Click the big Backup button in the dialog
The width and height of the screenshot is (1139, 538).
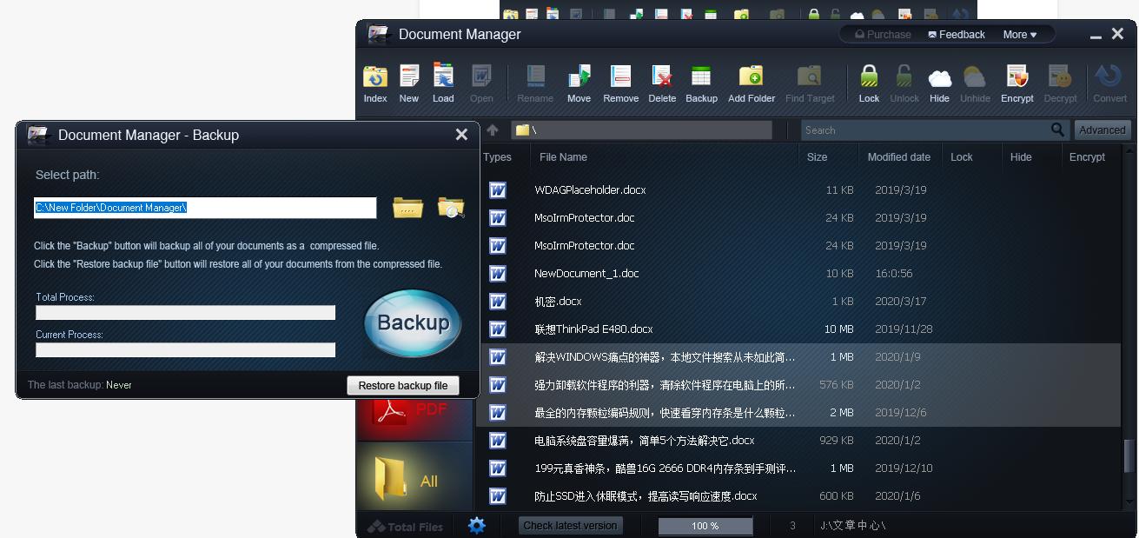coord(411,323)
